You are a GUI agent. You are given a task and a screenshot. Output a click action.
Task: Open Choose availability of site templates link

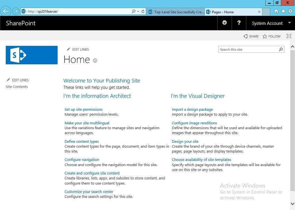tap(201, 160)
